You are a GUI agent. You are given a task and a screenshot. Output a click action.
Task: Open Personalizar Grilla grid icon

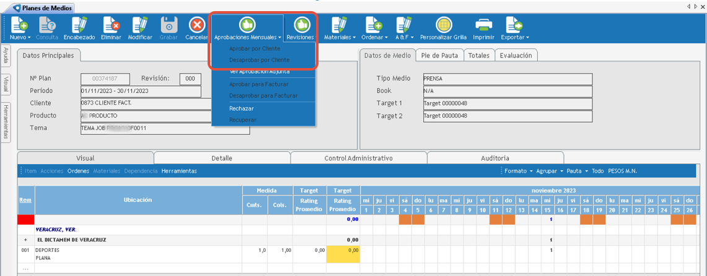[444, 24]
